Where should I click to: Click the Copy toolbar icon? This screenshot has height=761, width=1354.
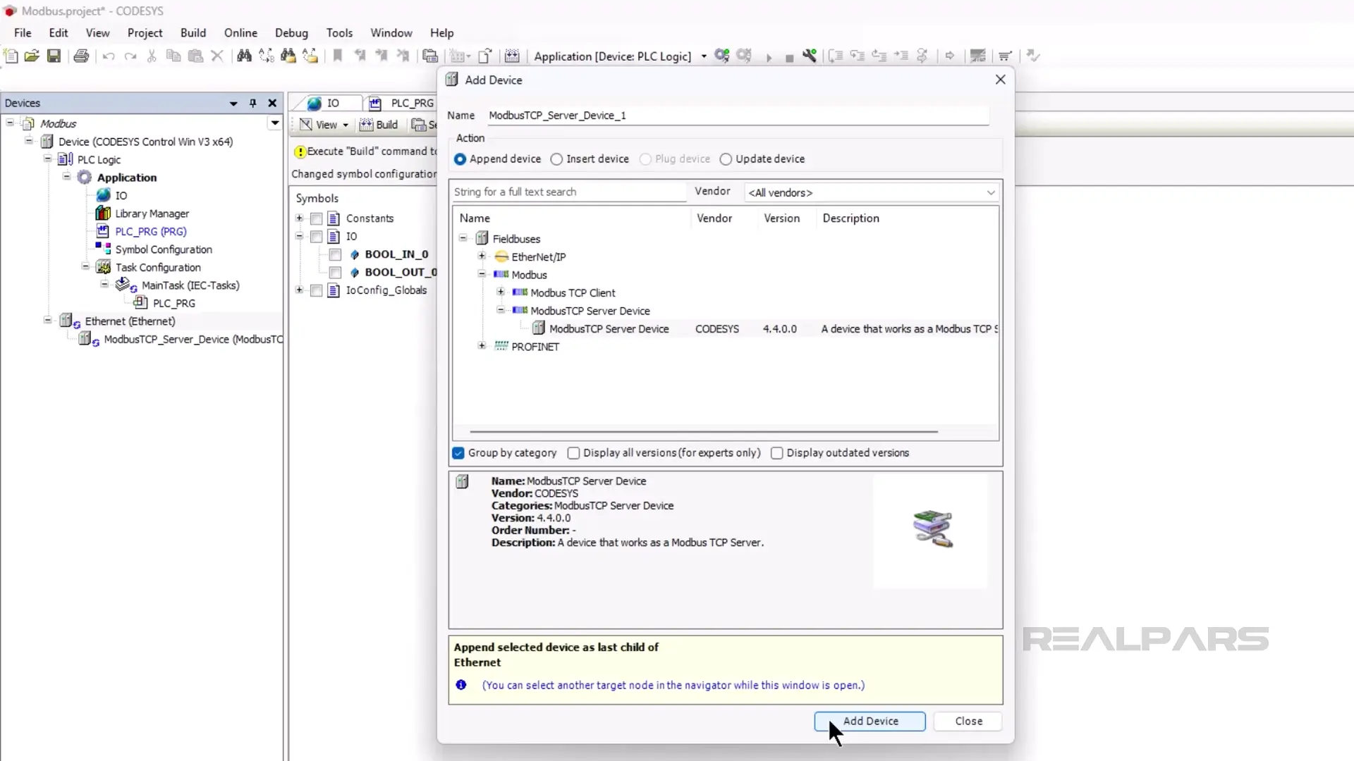(x=173, y=56)
